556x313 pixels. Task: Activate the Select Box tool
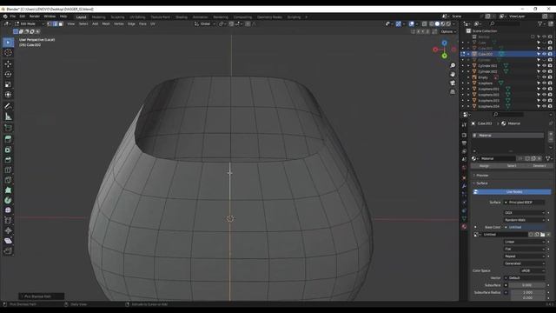pyautogui.click(x=8, y=43)
